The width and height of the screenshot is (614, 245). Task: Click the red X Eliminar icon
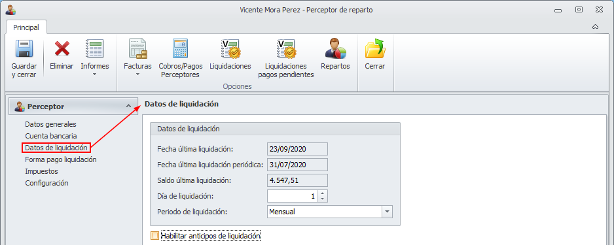coord(62,49)
